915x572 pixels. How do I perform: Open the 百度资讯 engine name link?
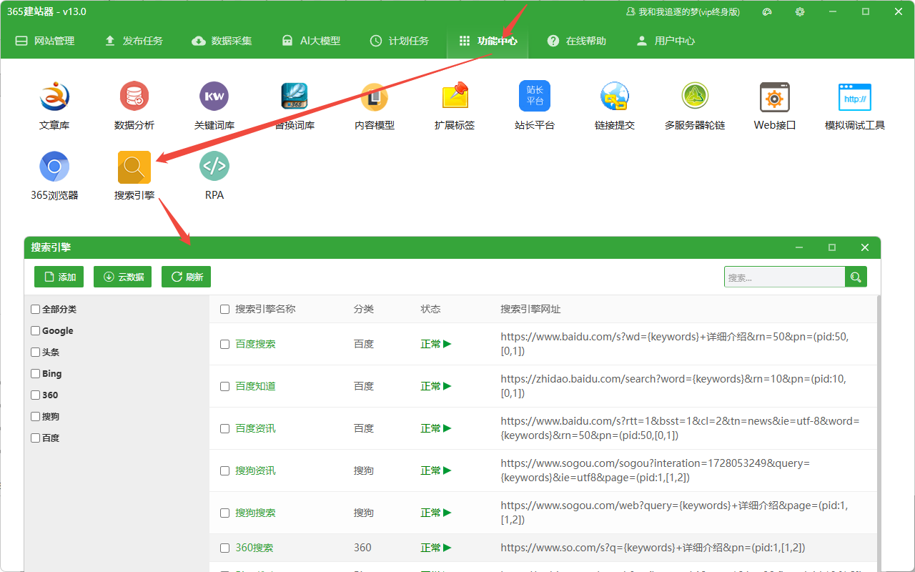[x=255, y=428]
